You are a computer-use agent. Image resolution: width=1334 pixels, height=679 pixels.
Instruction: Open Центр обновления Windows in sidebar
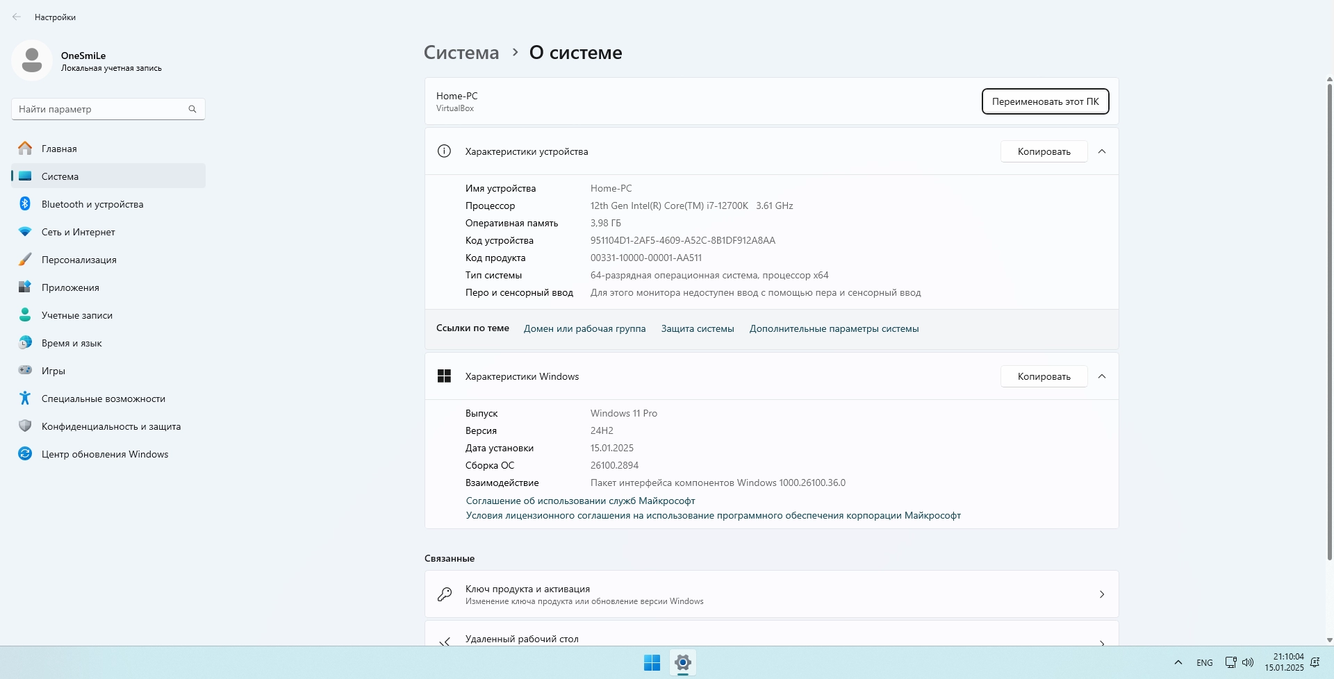(x=108, y=453)
